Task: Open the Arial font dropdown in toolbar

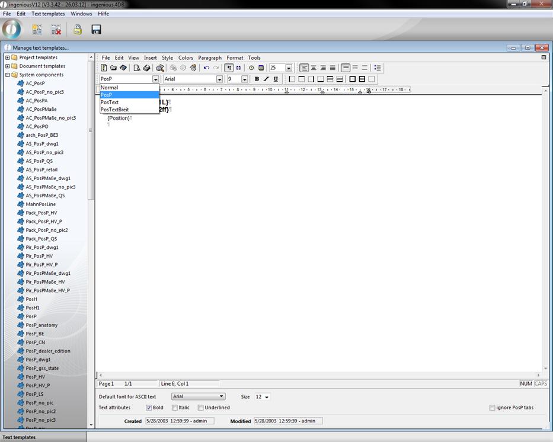Action: [219, 79]
